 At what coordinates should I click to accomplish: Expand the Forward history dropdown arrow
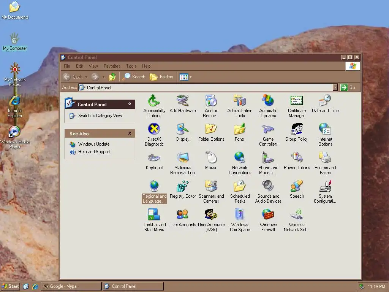click(103, 77)
